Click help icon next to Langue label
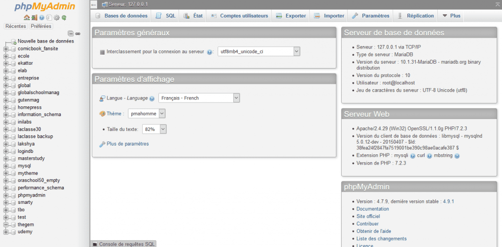This screenshot has height=247, width=502. (x=152, y=99)
